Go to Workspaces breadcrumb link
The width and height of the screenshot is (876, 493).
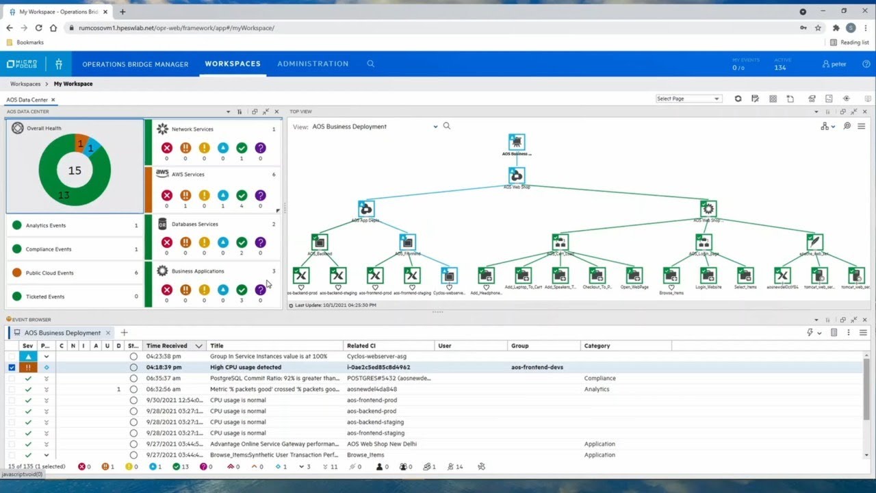(25, 84)
